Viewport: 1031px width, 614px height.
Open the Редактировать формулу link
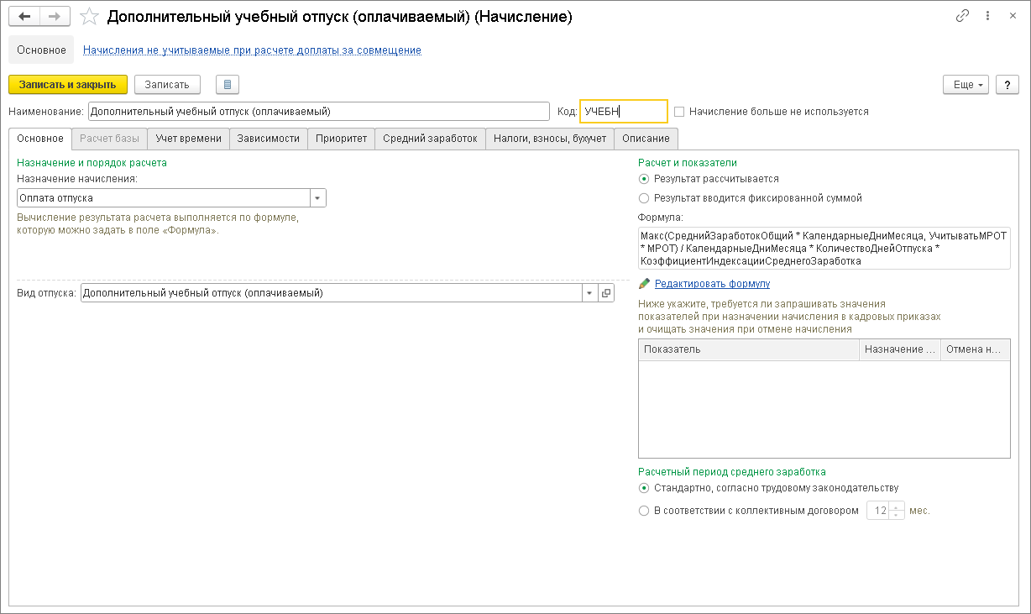(712, 284)
